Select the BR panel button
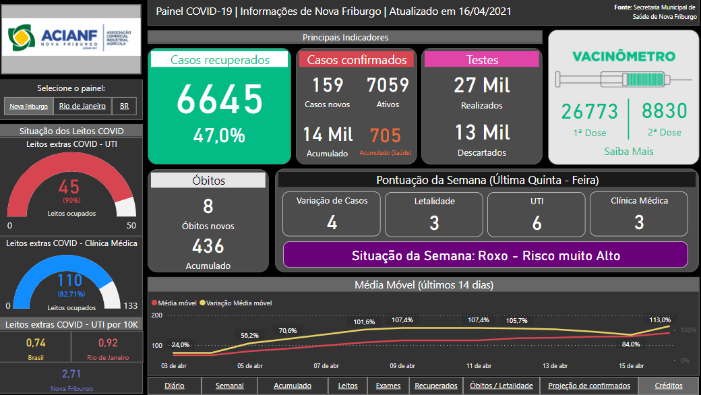 point(124,107)
